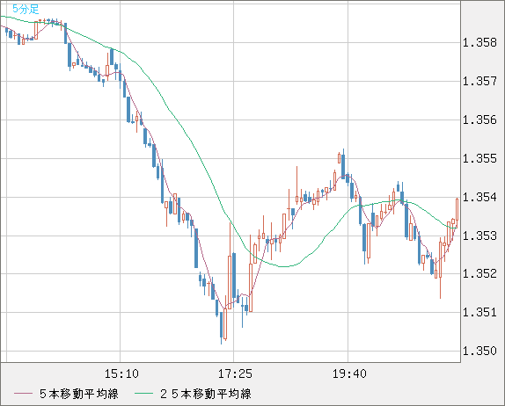Click the 15:10 time axis label
The width and height of the screenshot is (505, 406).
coord(121,373)
